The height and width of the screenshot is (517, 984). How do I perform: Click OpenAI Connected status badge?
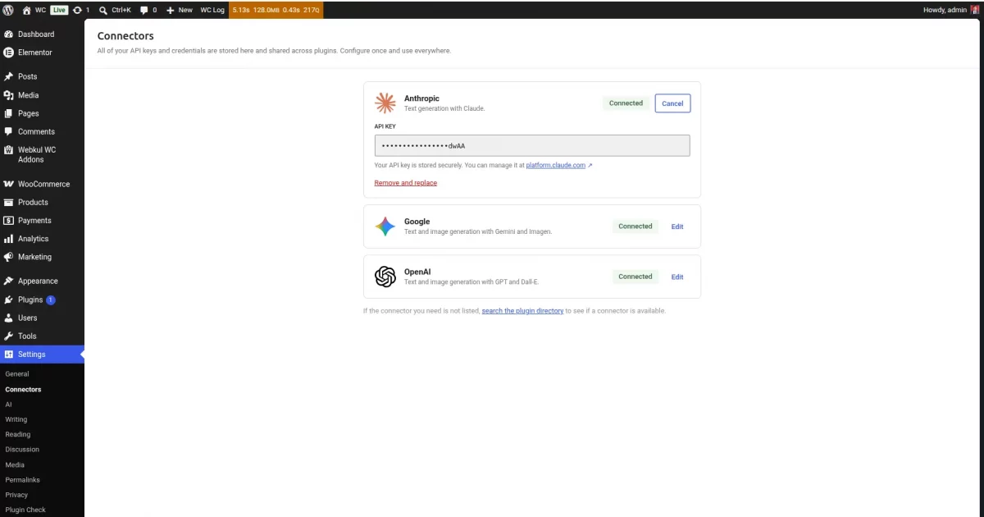pyautogui.click(x=635, y=277)
